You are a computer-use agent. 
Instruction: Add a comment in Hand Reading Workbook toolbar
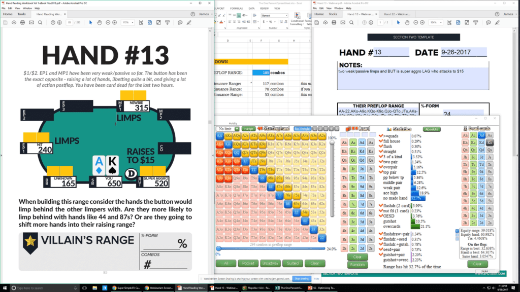click(180, 22)
